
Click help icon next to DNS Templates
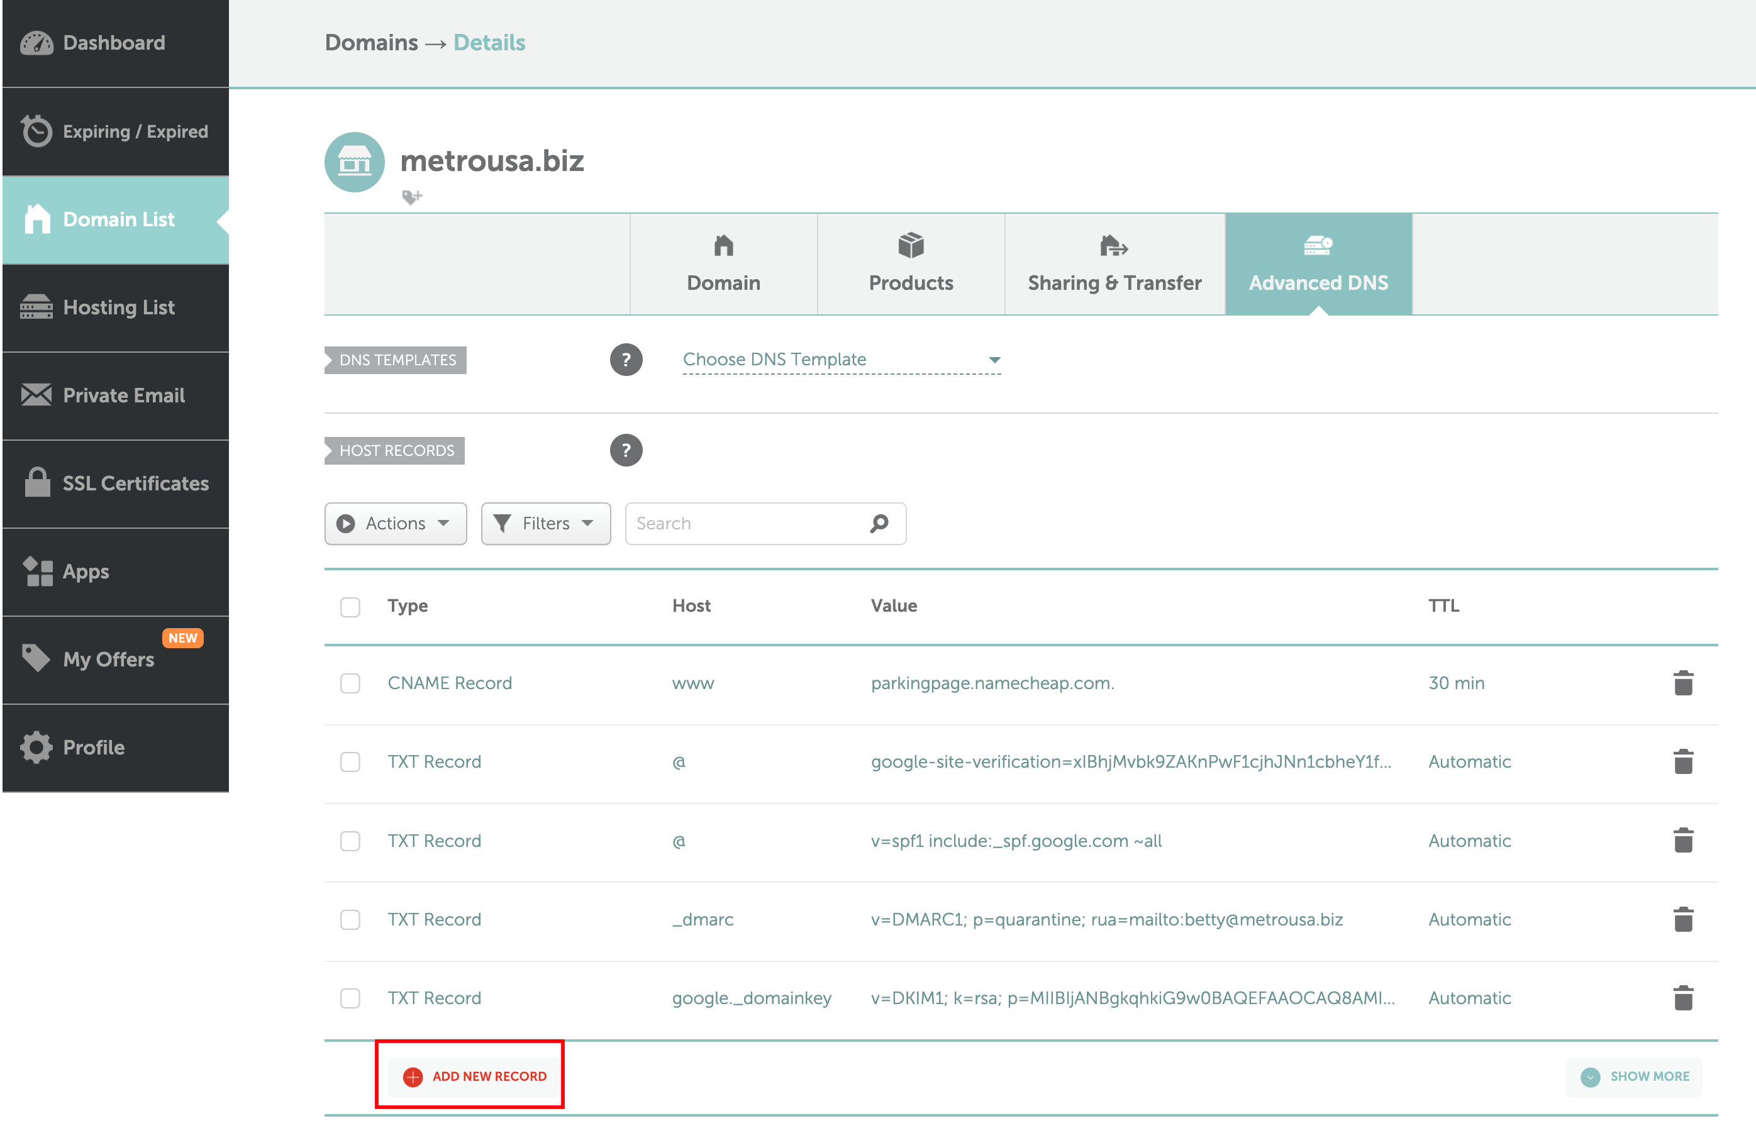626,360
